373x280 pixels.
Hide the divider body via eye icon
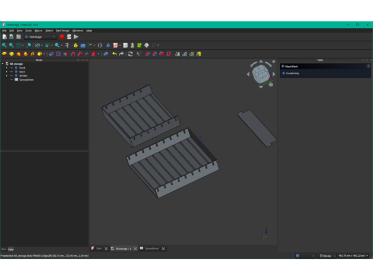(x=11, y=76)
